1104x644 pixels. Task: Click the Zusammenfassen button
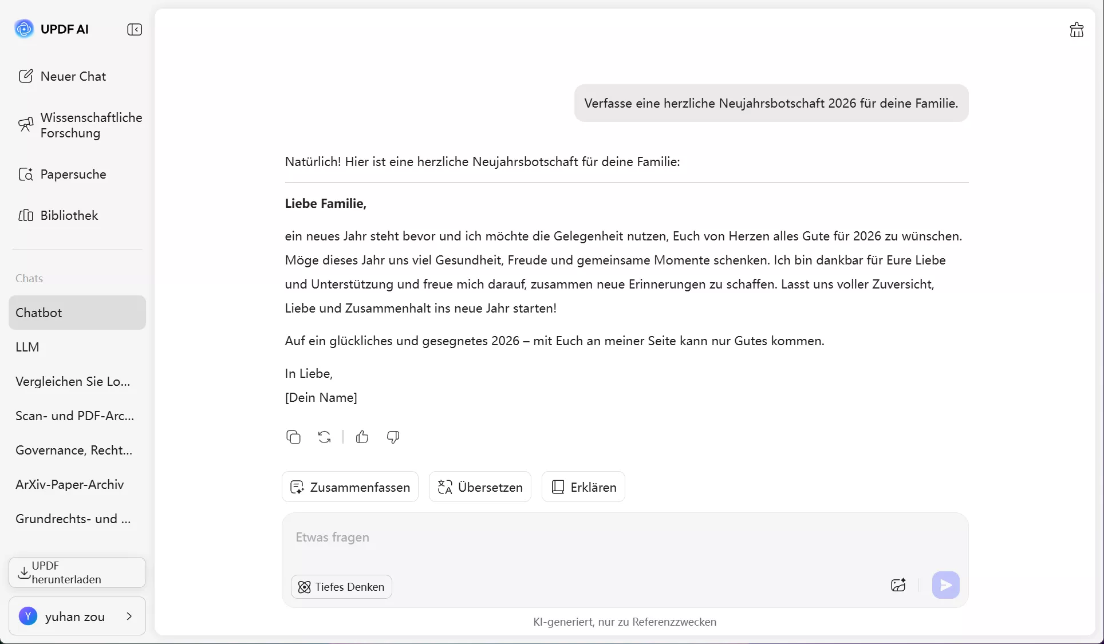click(x=350, y=487)
